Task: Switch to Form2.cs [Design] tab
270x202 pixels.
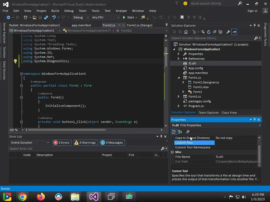Action: pos(140,25)
